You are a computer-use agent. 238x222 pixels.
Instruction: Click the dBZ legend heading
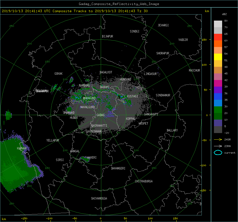pos(224,14)
